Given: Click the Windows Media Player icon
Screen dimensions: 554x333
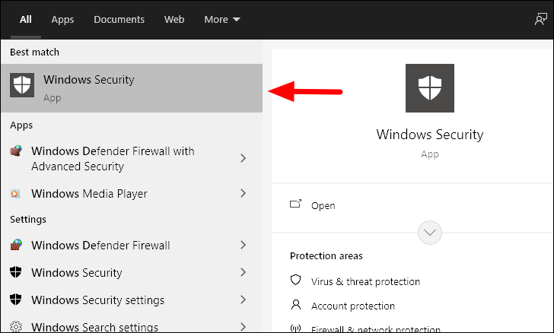Looking at the screenshot, I should [x=15, y=194].
